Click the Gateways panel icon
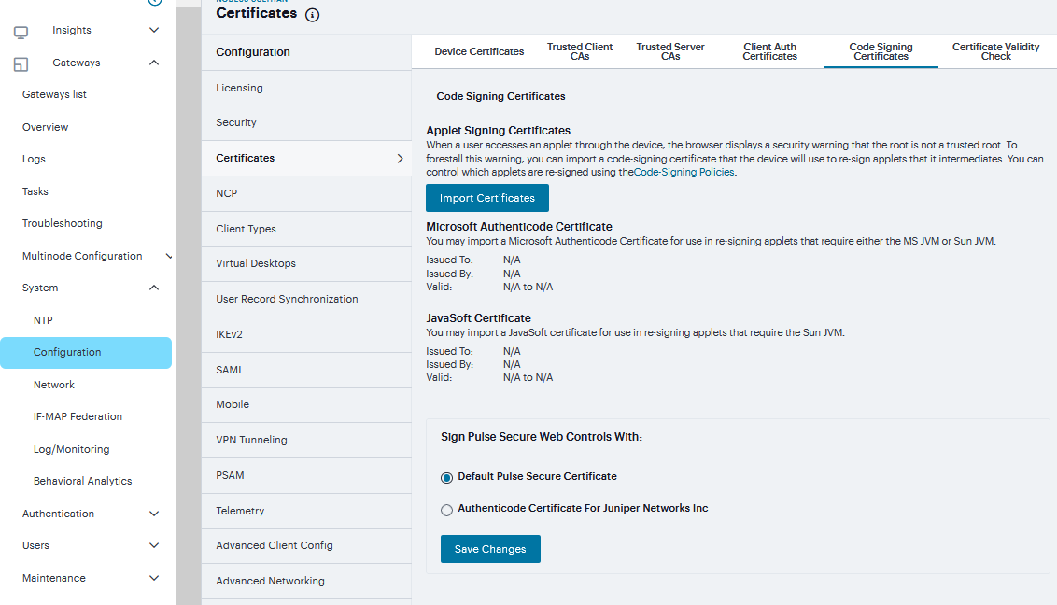Image resolution: width=1057 pixels, height=605 pixels. 21,64
